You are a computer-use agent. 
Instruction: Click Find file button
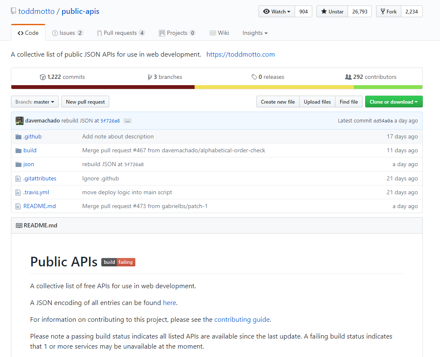[x=349, y=102]
